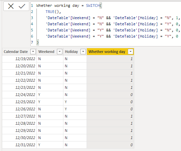Click inside formula line 4 expression
Viewport: 181px width, 151px height.
point(113,24)
